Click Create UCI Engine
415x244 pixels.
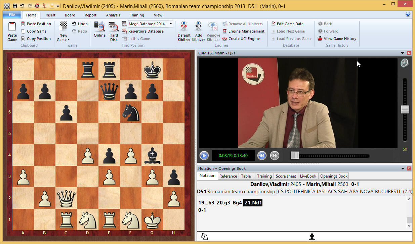tap(241, 39)
